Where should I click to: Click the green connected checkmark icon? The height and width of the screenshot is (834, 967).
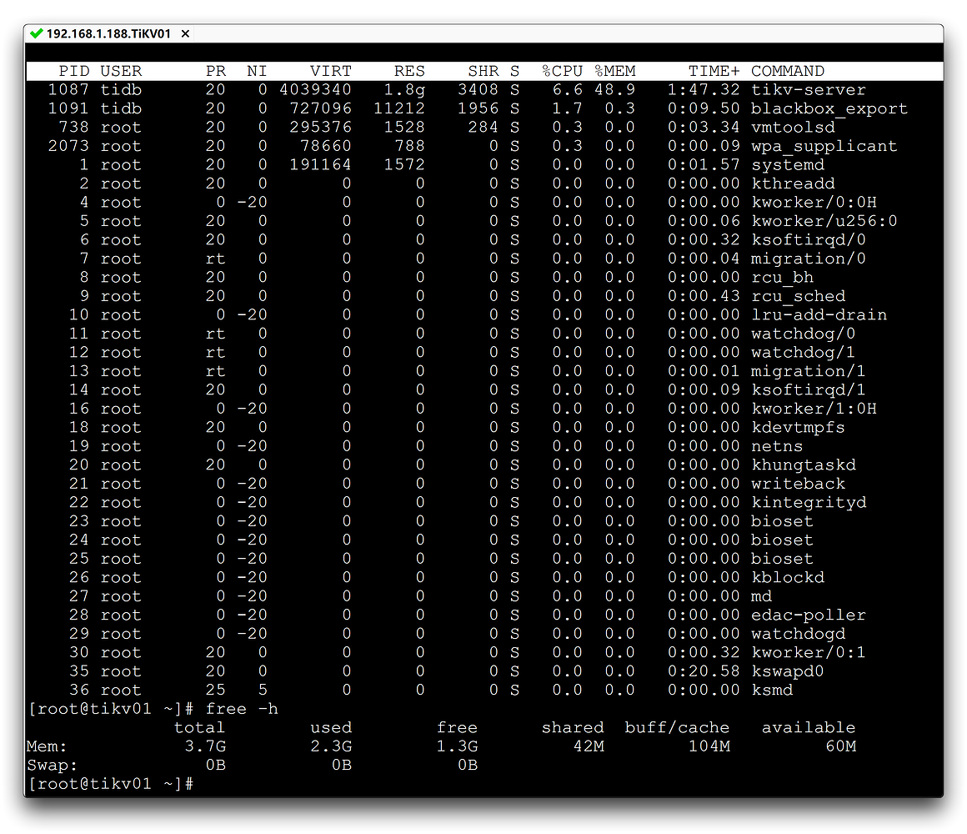pos(36,34)
